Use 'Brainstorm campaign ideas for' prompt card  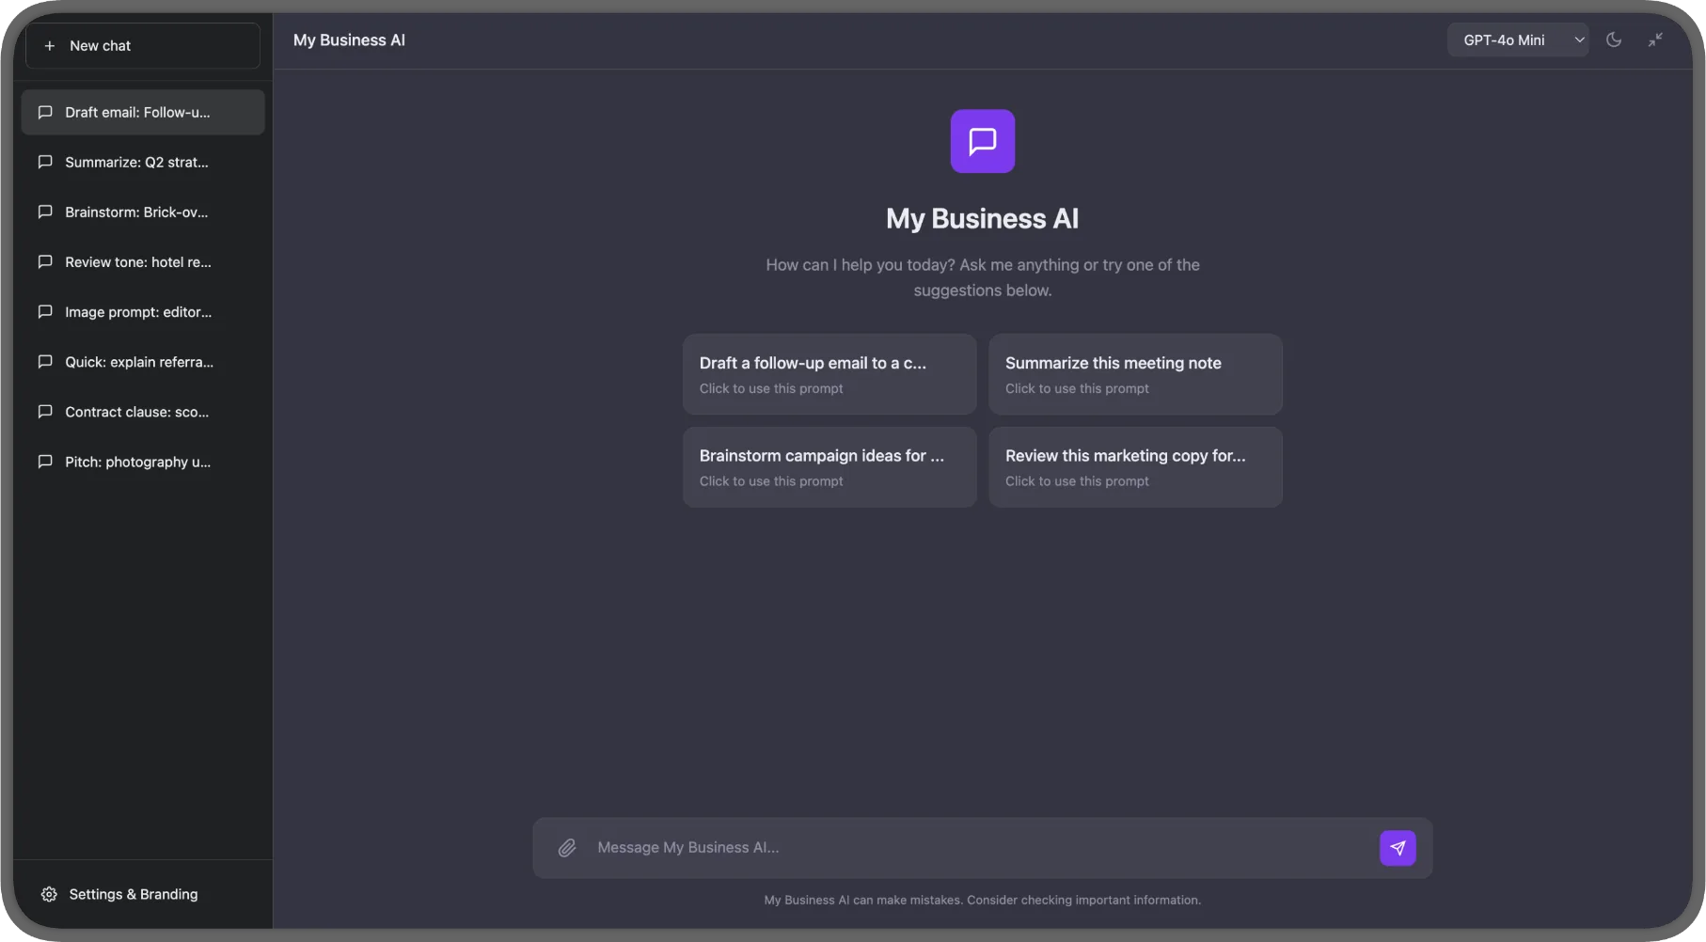coord(829,467)
